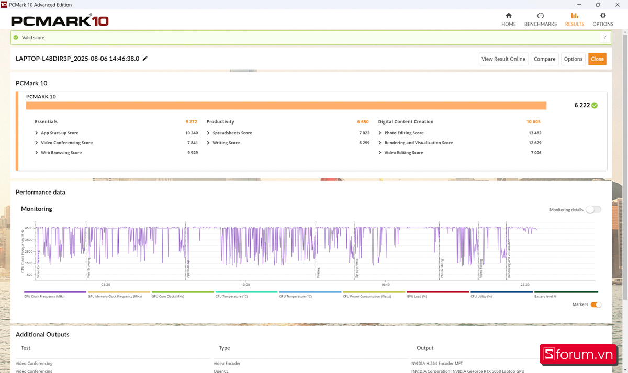Click Rendering and Visualization marker on chart
This screenshot has width=628, height=373.
coord(509,258)
